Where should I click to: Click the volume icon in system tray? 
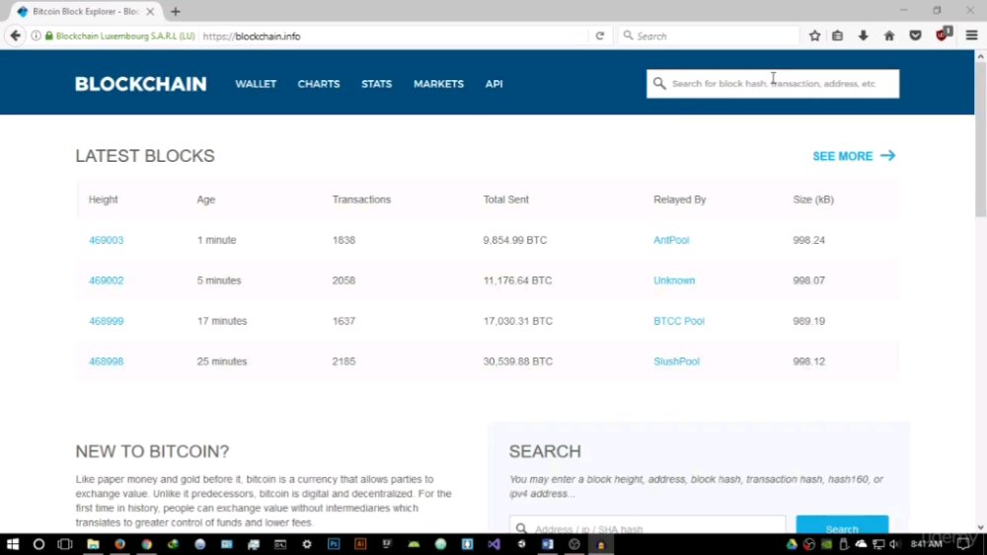tap(894, 544)
